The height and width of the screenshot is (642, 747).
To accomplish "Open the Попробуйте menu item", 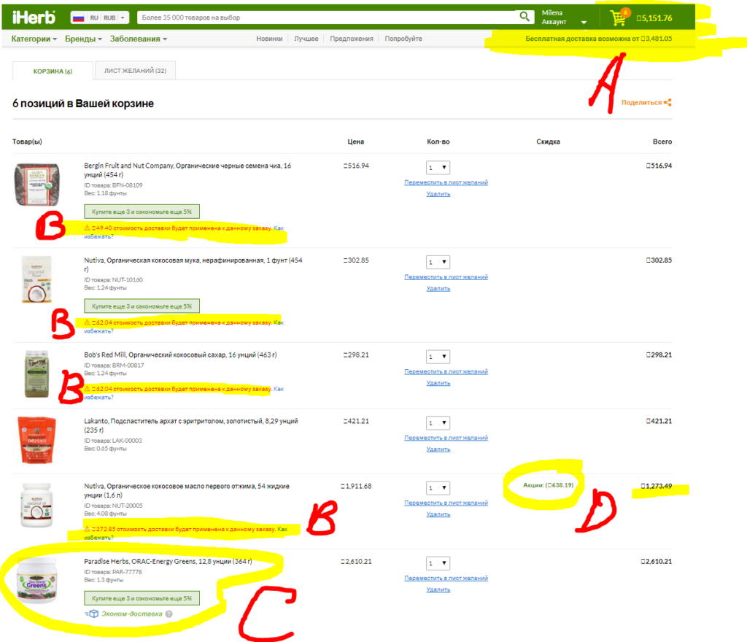I will (403, 39).
